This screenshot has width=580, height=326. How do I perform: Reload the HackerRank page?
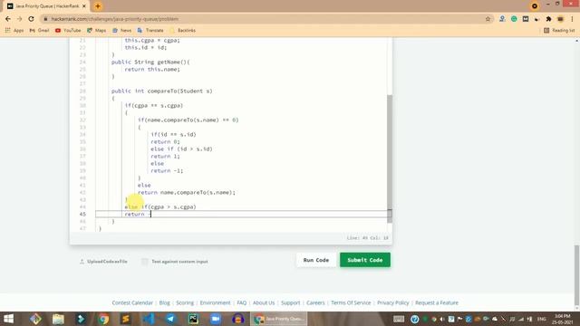click(31, 19)
